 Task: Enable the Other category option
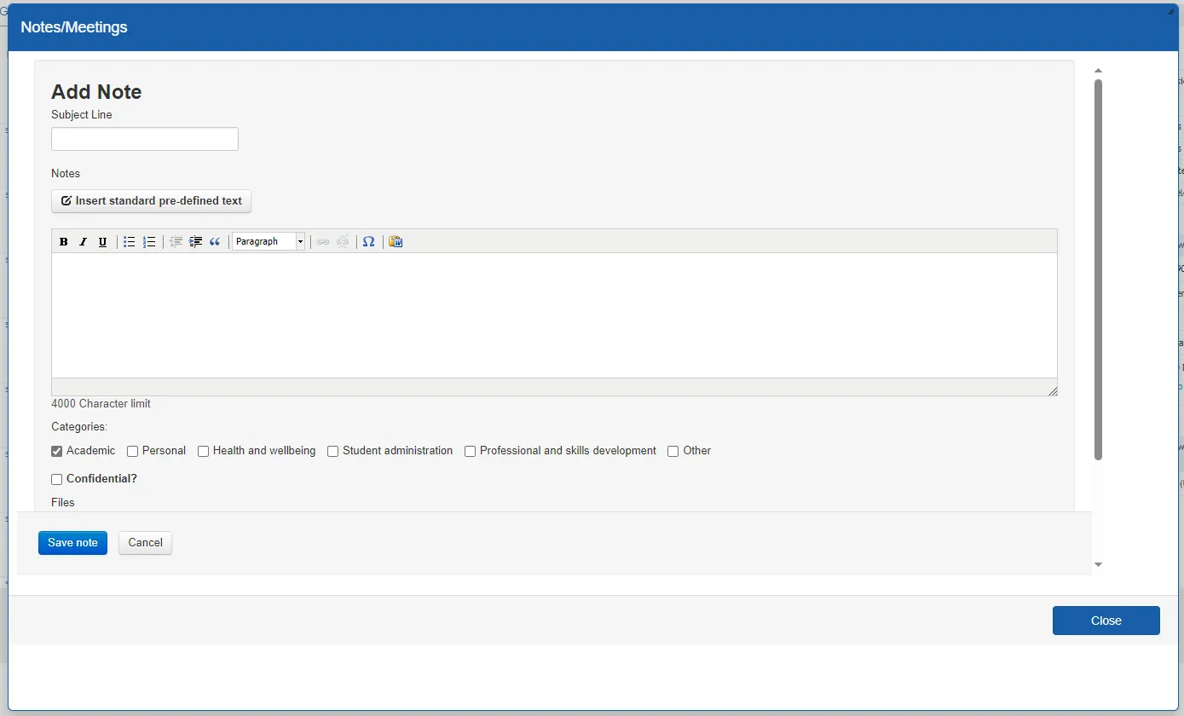[x=672, y=451]
